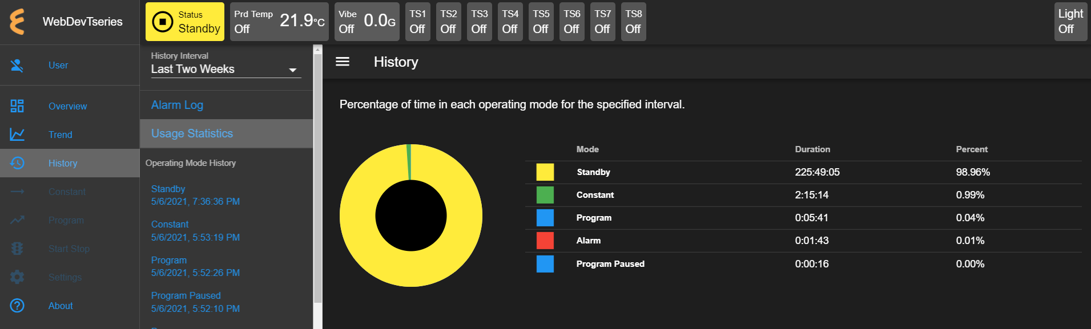Open Program entry from 5:52:26 PM
The image size is (1091, 329).
pos(195,266)
